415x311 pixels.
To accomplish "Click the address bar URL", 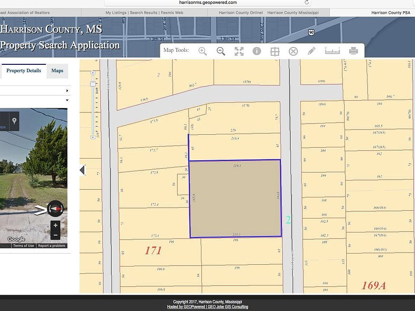I will (x=208, y=3).
